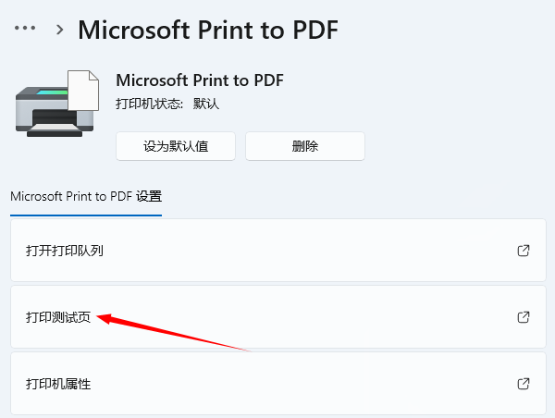Click the 打印机状态 status label
555x418 pixels.
click(149, 104)
